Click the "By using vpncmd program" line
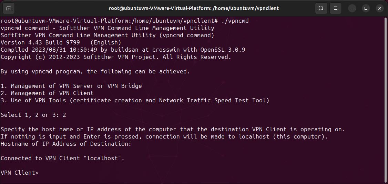Viewport: 388px width, 184px height. 95,72
